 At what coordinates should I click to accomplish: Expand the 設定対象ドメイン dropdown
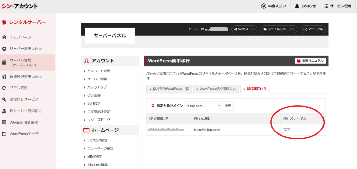pos(203,106)
